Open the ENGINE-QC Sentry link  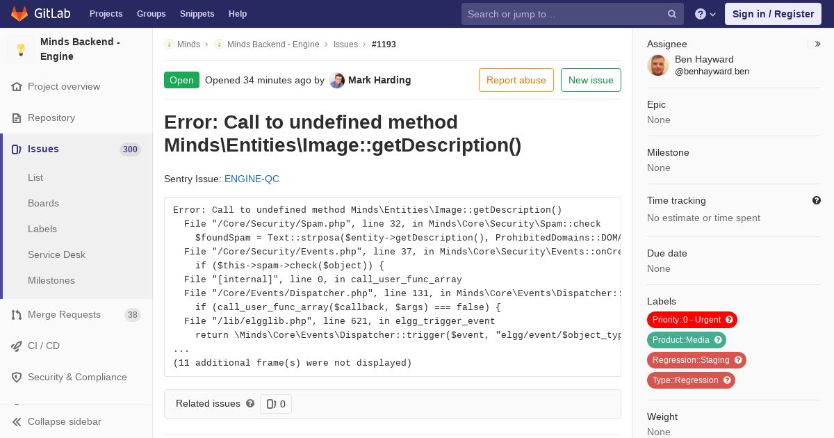point(252,179)
